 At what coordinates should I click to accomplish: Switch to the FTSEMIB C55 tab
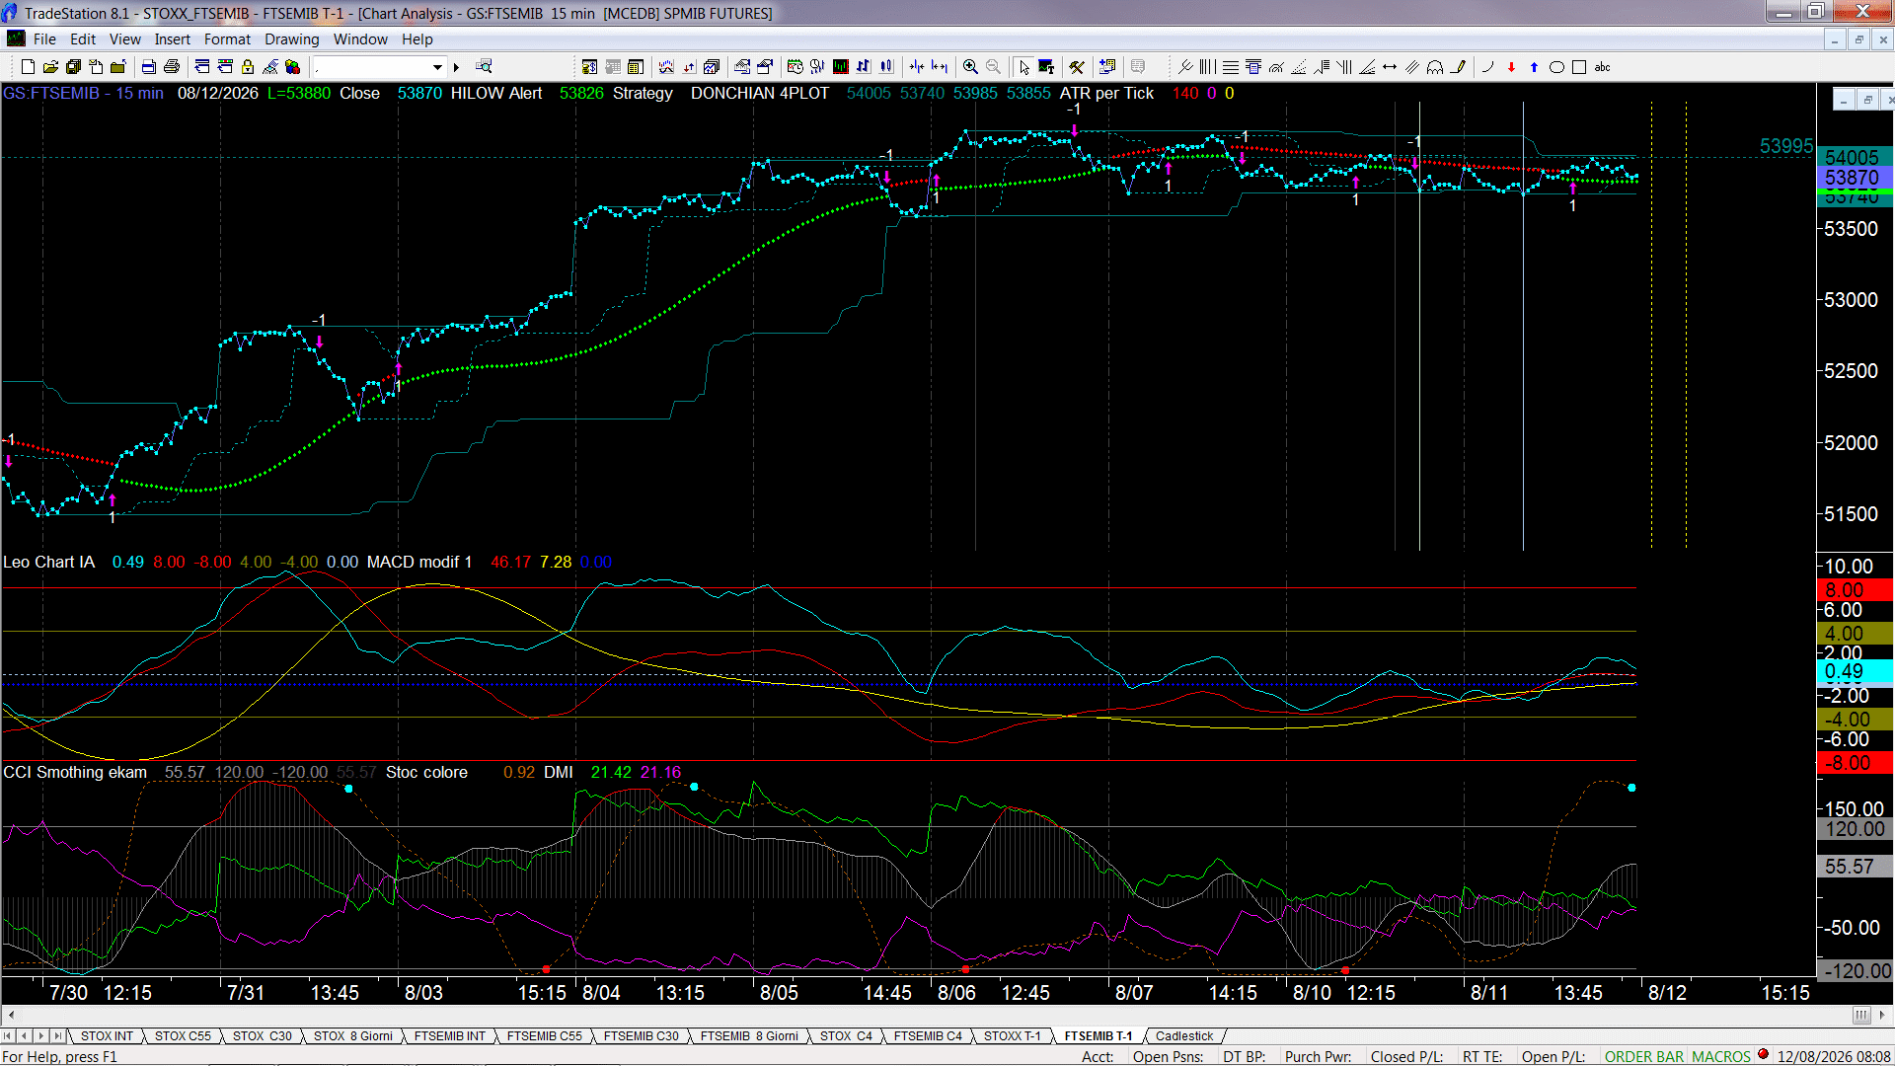[545, 1036]
